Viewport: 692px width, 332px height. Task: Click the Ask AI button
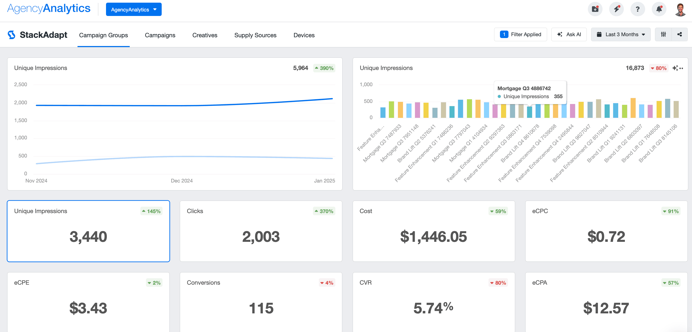[569, 34]
